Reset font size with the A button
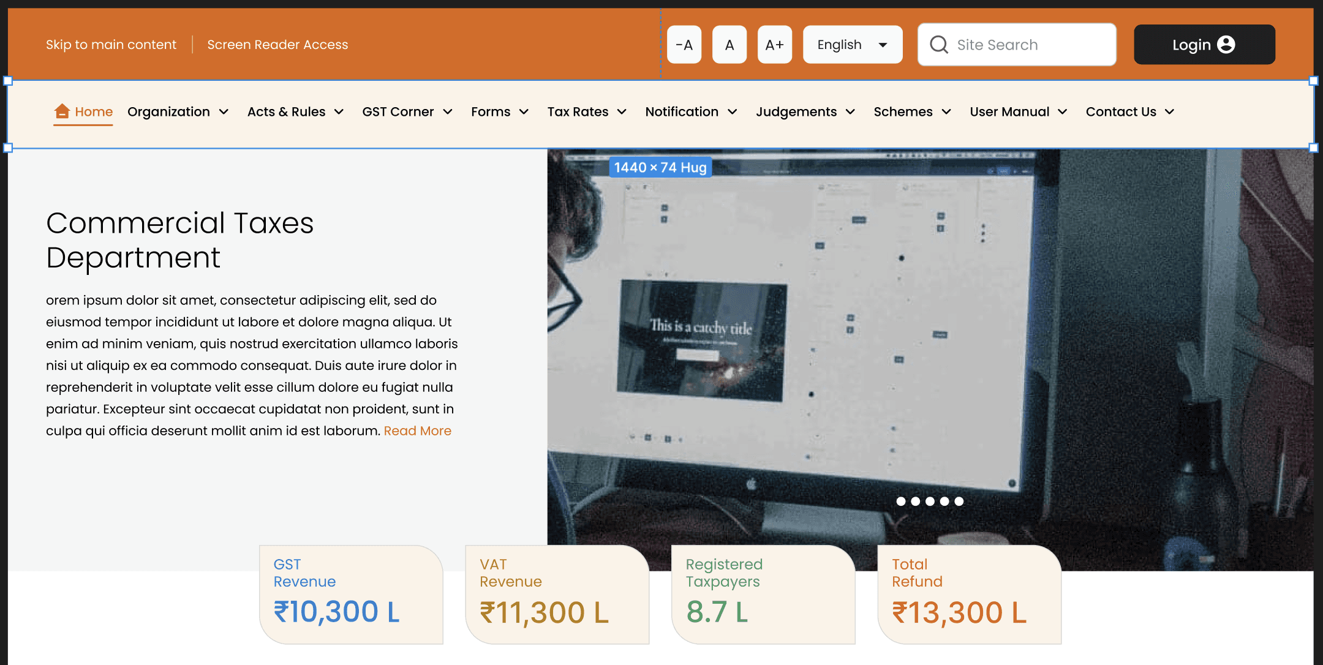The height and width of the screenshot is (665, 1323). [729, 45]
